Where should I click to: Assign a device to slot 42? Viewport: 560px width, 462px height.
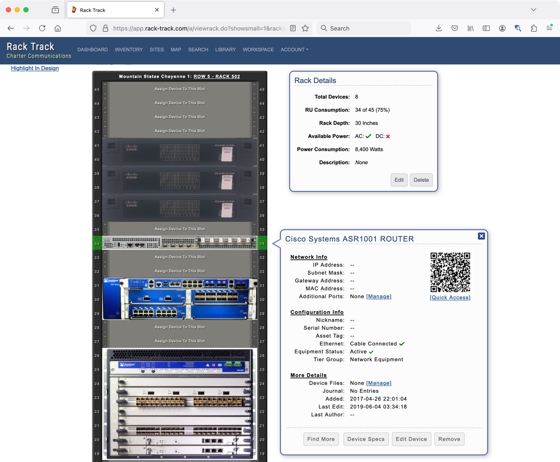180,131
